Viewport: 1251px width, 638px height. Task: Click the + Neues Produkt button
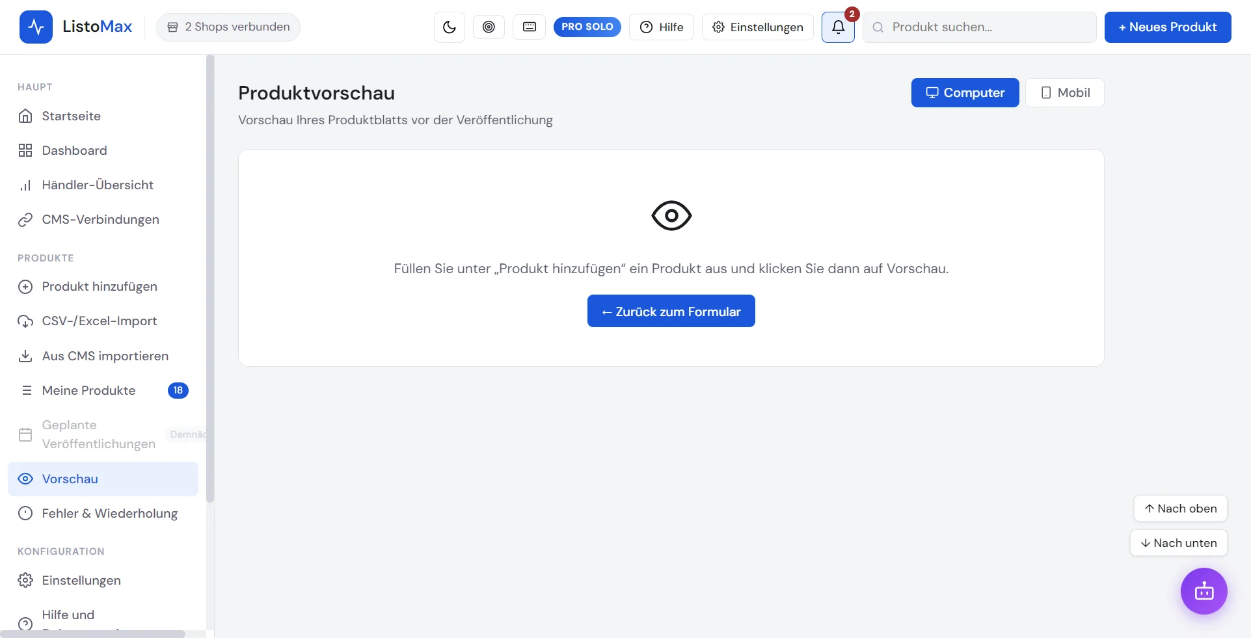coord(1168,27)
